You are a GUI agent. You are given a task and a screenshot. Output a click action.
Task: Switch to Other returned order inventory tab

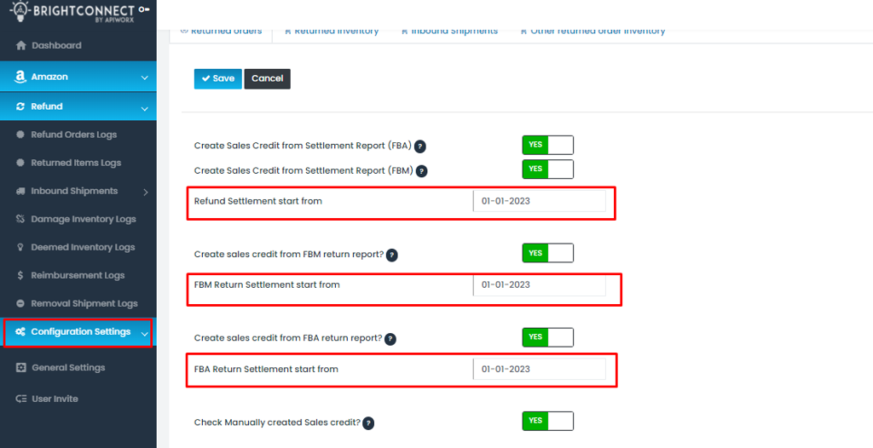click(593, 32)
